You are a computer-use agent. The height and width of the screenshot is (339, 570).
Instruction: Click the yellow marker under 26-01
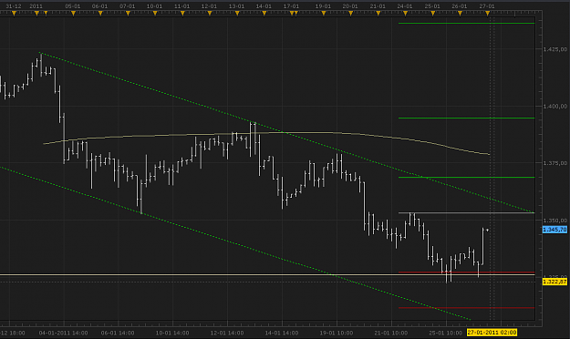(x=460, y=14)
